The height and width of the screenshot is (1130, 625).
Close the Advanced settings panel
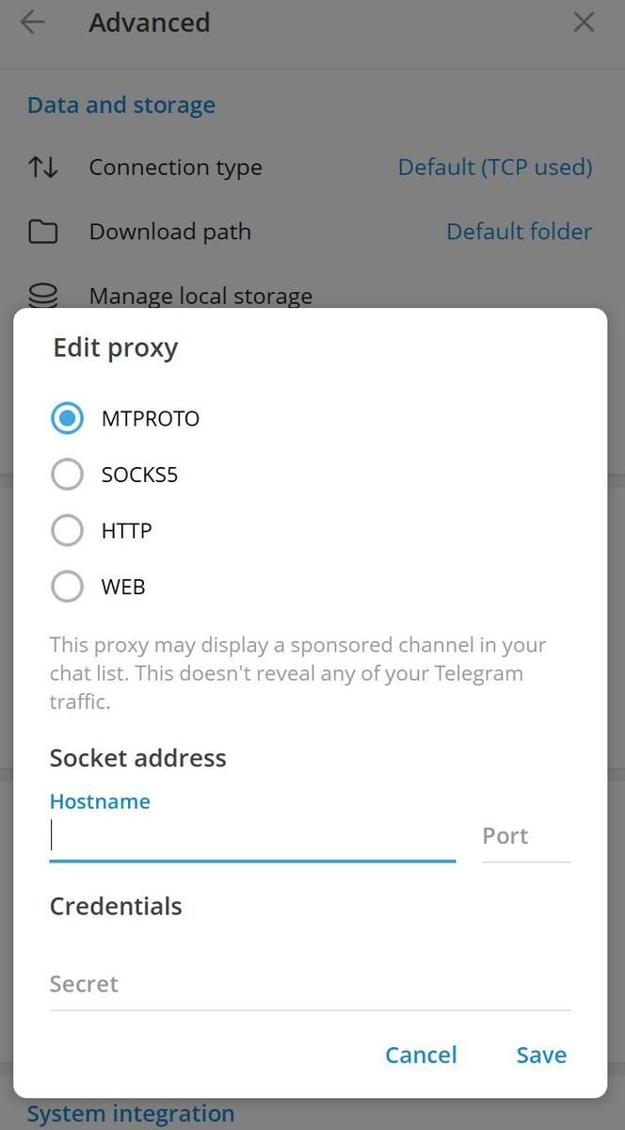(584, 23)
